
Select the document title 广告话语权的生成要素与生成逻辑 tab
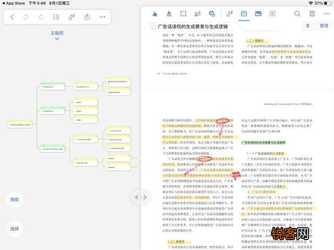click(193, 27)
